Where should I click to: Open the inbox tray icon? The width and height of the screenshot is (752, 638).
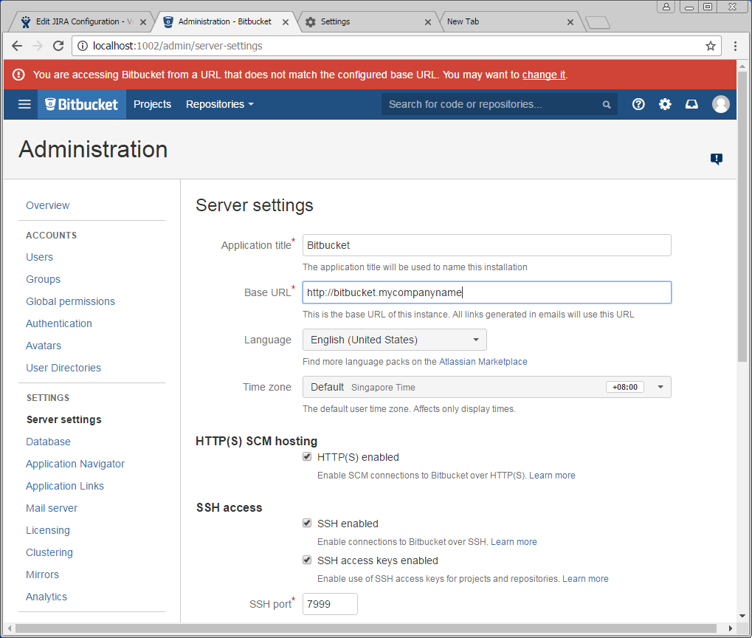[691, 104]
